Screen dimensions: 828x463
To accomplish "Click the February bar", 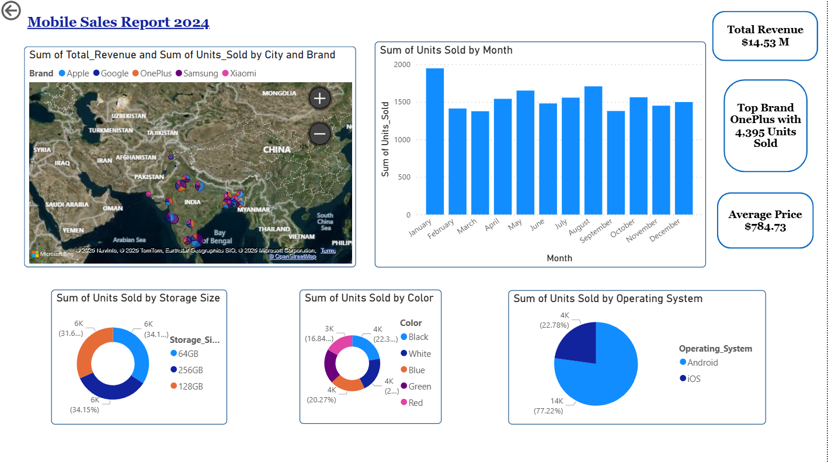I will [458, 162].
